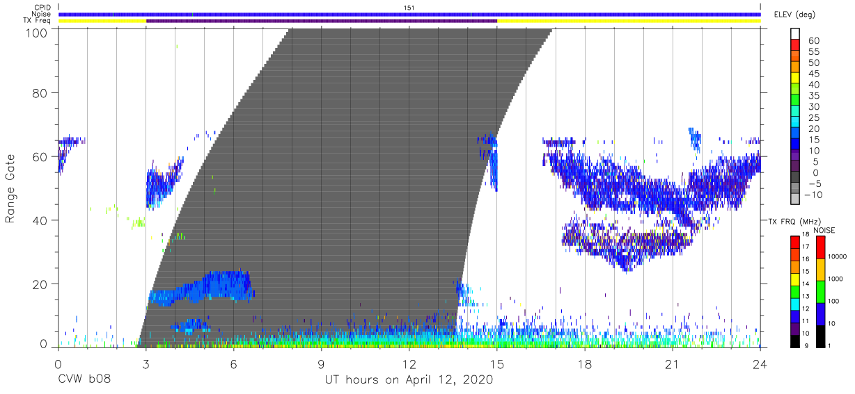Click the Noise label above the plot

pyautogui.click(x=42, y=14)
